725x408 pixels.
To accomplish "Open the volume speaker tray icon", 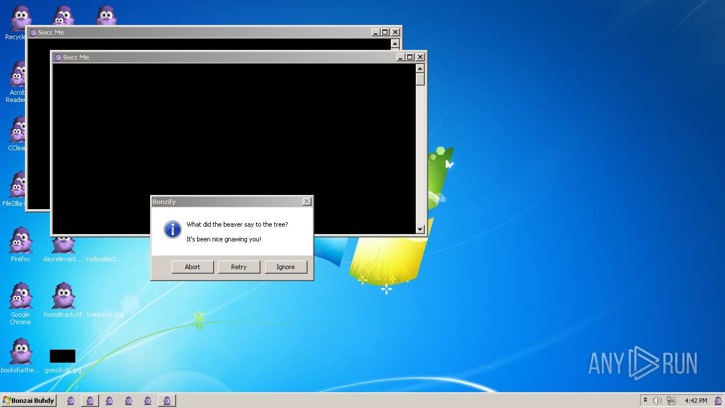I will tap(657, 401).
